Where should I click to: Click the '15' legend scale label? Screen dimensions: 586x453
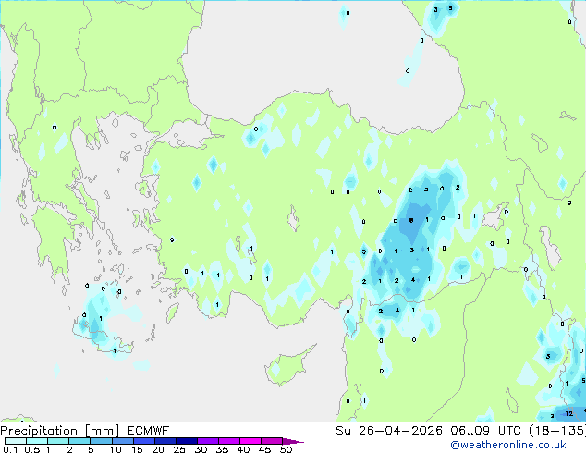137,449
